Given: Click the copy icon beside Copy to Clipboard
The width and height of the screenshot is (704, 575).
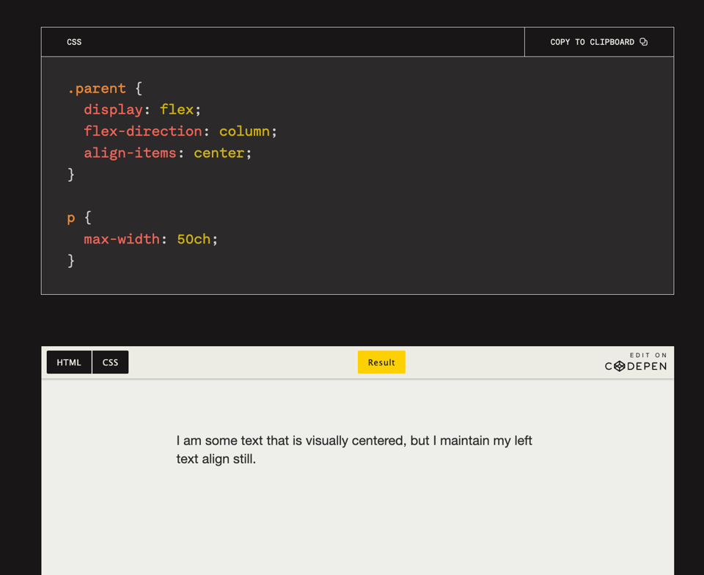Looking at the screenshot, I should (644, 42).
